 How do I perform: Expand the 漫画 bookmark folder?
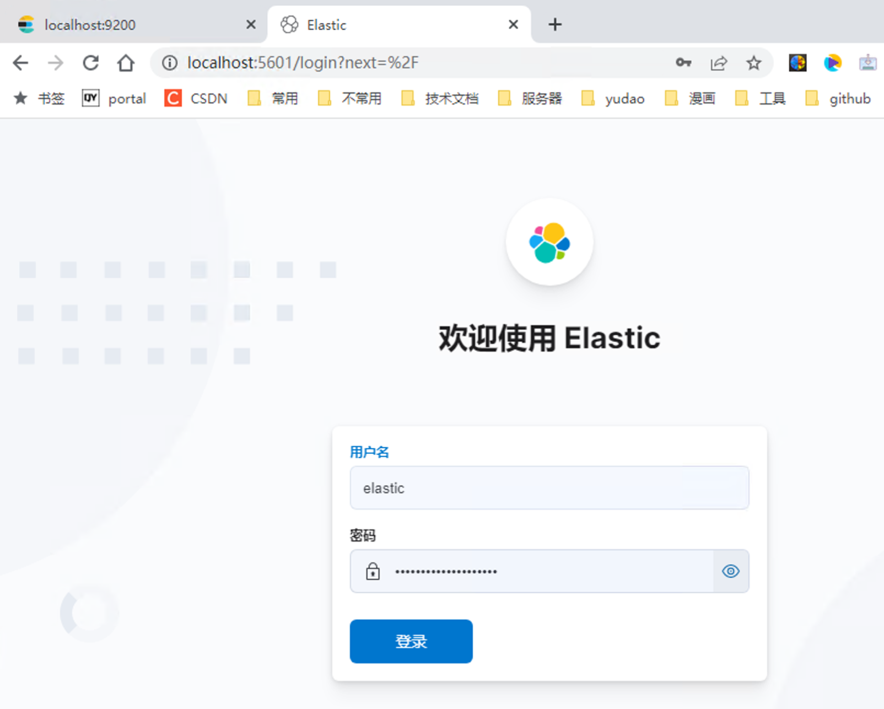click(690, 99)
